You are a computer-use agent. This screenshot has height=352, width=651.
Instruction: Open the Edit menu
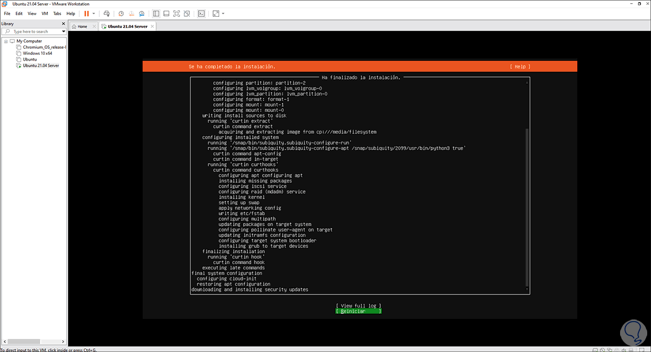(19, 13)
